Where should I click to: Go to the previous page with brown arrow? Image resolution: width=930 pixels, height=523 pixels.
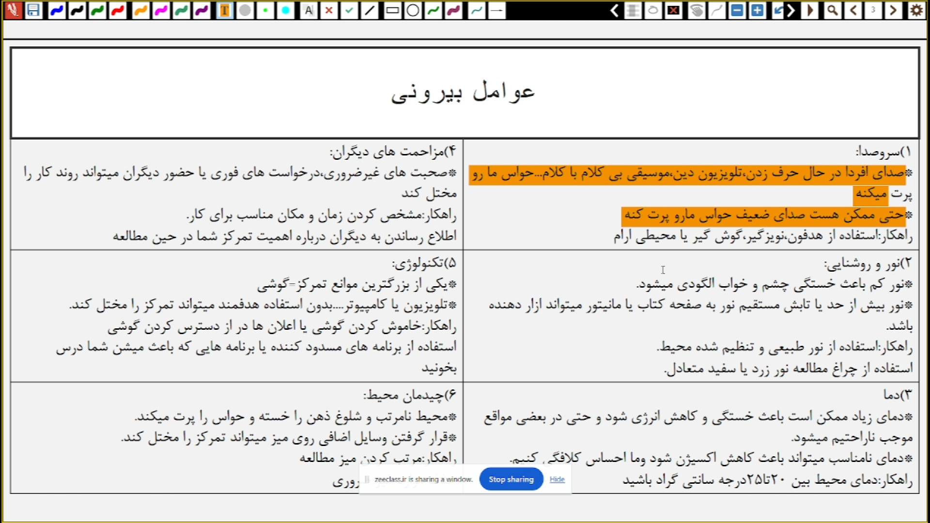coord(853,10)
